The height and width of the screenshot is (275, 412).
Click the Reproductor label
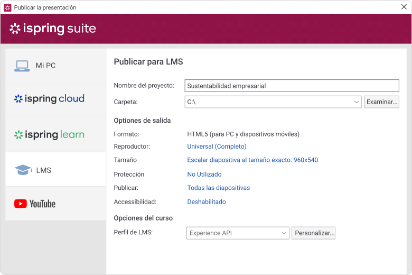tap(132, 146)
